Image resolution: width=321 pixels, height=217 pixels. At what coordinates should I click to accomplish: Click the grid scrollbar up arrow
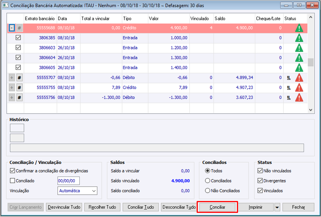[x=310, y=17]
